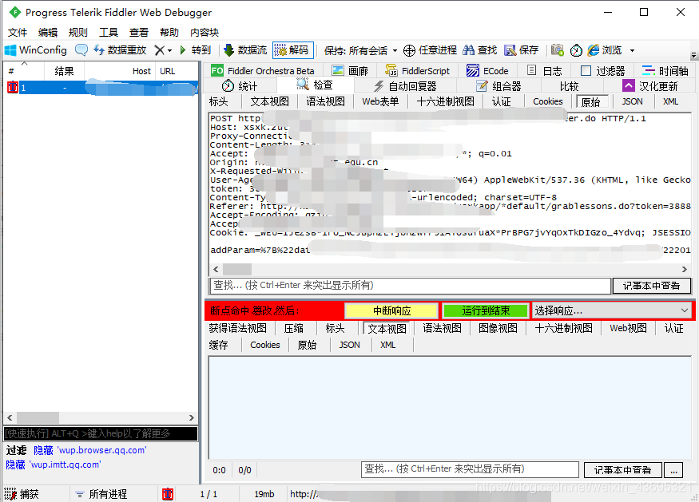
Task: Switch to the Timeline (时间轴) tab
Action: [665, 71]
